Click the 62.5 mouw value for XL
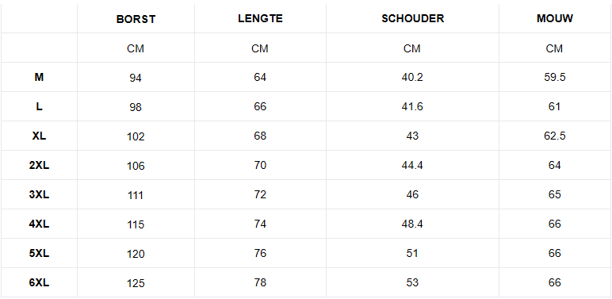612x299 pixels. click(555, 136)
